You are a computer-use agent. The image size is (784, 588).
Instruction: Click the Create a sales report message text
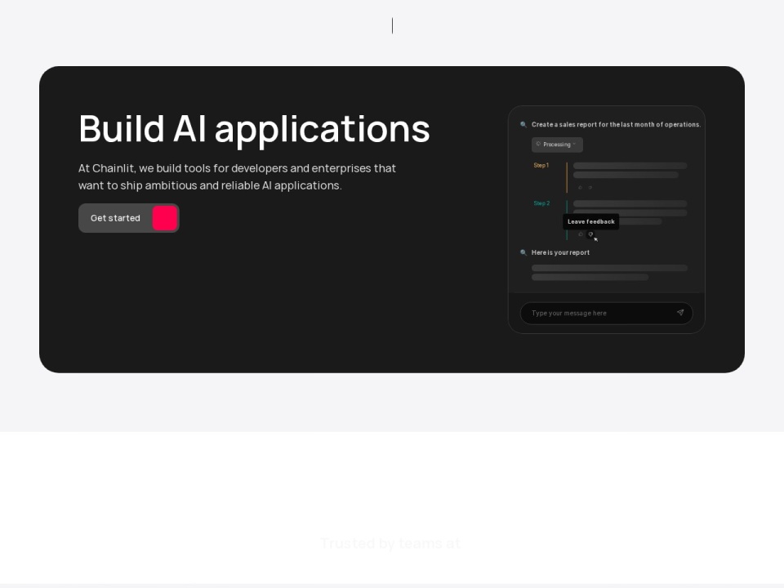(x=616, y=124)
